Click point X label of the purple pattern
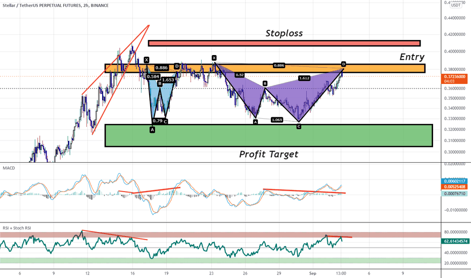Viewport: 471px width, 278px height. click(x=214, y=58)
